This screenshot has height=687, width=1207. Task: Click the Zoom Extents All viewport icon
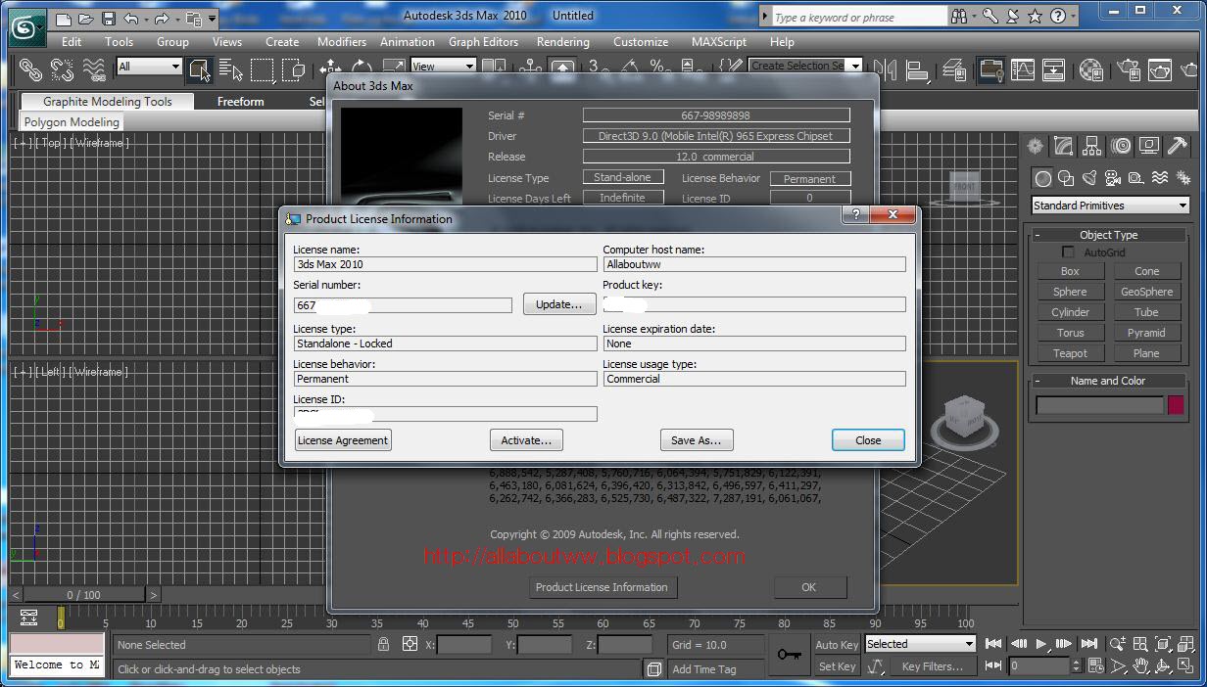click(x=1185, y=644)
